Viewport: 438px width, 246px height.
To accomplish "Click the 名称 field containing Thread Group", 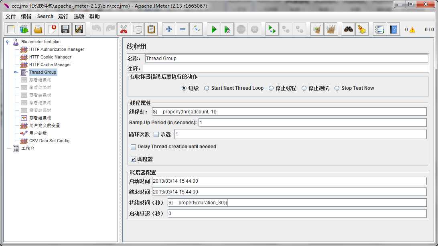I will [287, 58].
